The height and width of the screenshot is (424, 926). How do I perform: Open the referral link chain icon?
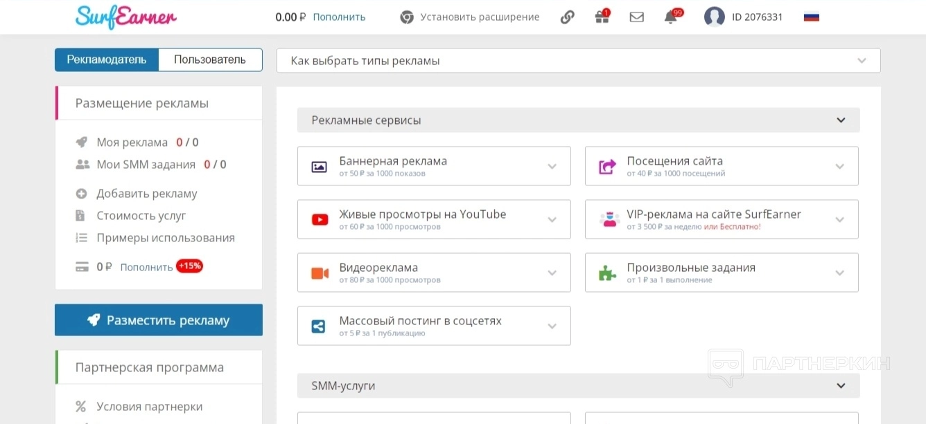567,17
